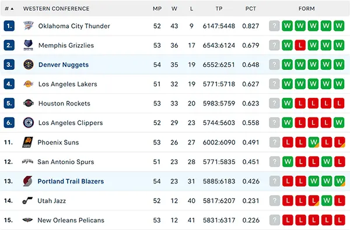
Task: Click the upcoming-match '?' icon in Clippers row
Action: tap(274, 123)
